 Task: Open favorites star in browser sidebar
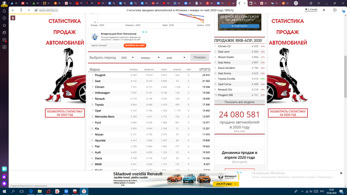[x=4, y=25]
